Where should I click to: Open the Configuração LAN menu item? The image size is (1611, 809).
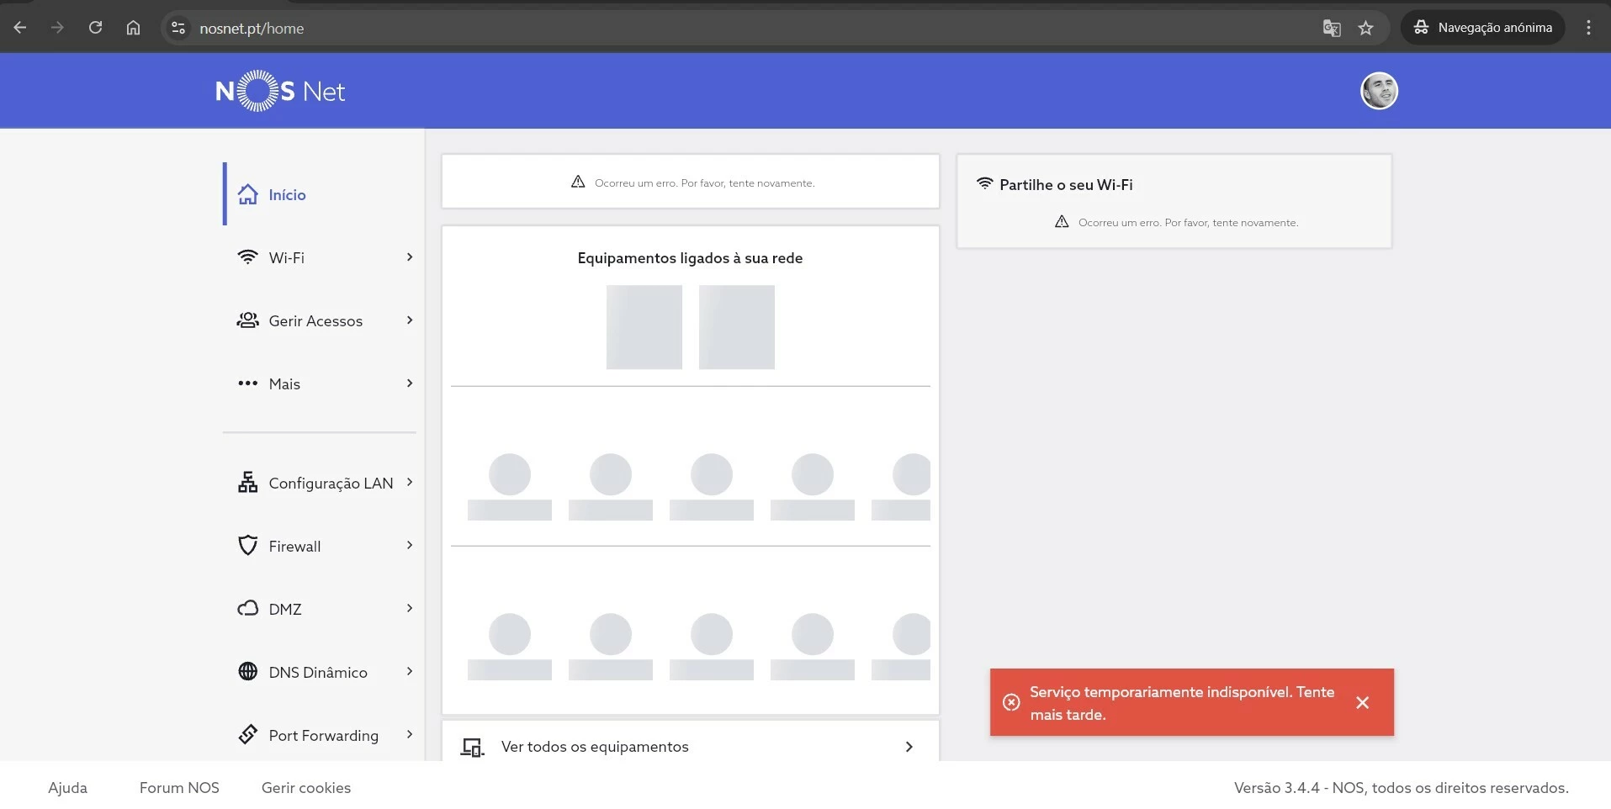(320, 483)
